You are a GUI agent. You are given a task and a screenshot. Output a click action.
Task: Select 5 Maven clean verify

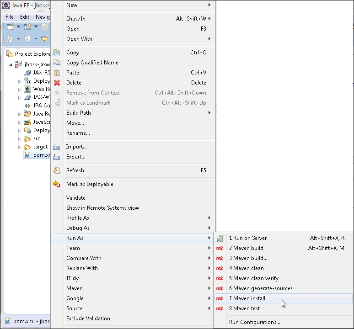click(x=283, y=278)
